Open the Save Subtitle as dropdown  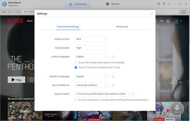(91, 85)
